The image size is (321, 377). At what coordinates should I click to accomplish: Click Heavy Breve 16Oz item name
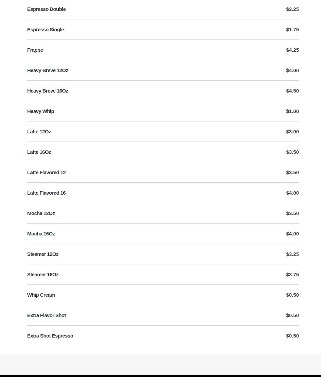48,91
